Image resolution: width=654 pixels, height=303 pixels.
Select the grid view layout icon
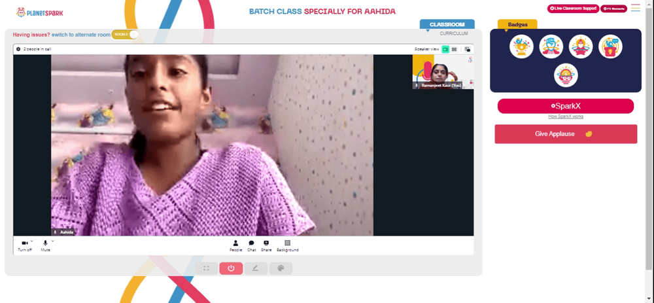coord(455,49)
